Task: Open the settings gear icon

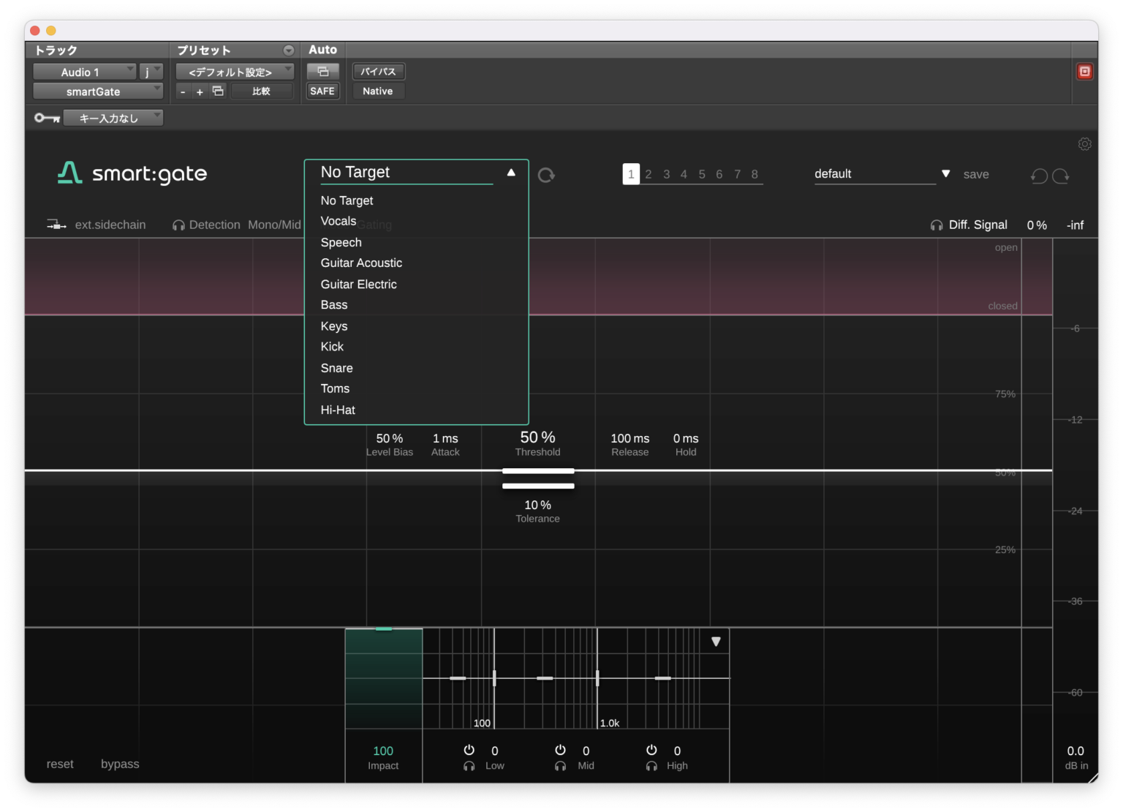Action: pos(1084,143)
